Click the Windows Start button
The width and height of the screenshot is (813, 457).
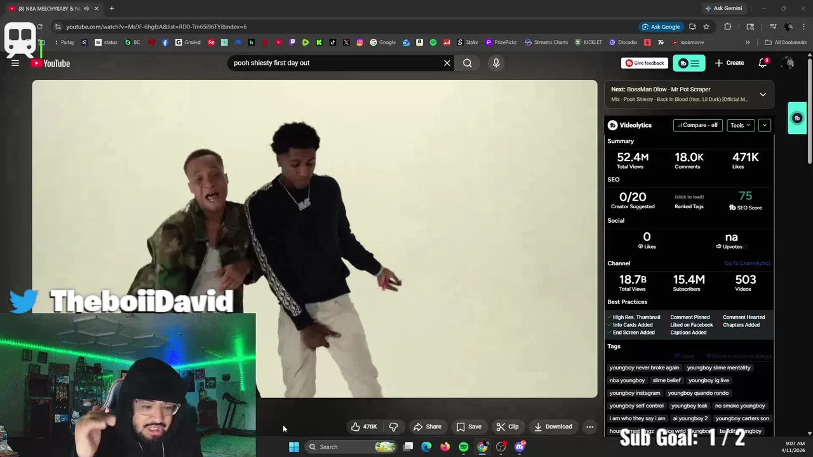pos(293,447)
